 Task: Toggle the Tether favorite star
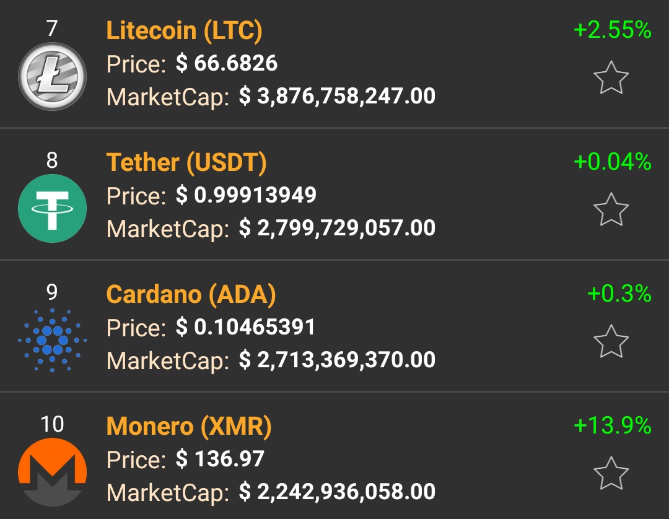pos(611,209)
